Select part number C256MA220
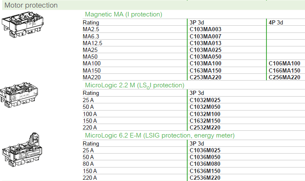 pos(284,77)
